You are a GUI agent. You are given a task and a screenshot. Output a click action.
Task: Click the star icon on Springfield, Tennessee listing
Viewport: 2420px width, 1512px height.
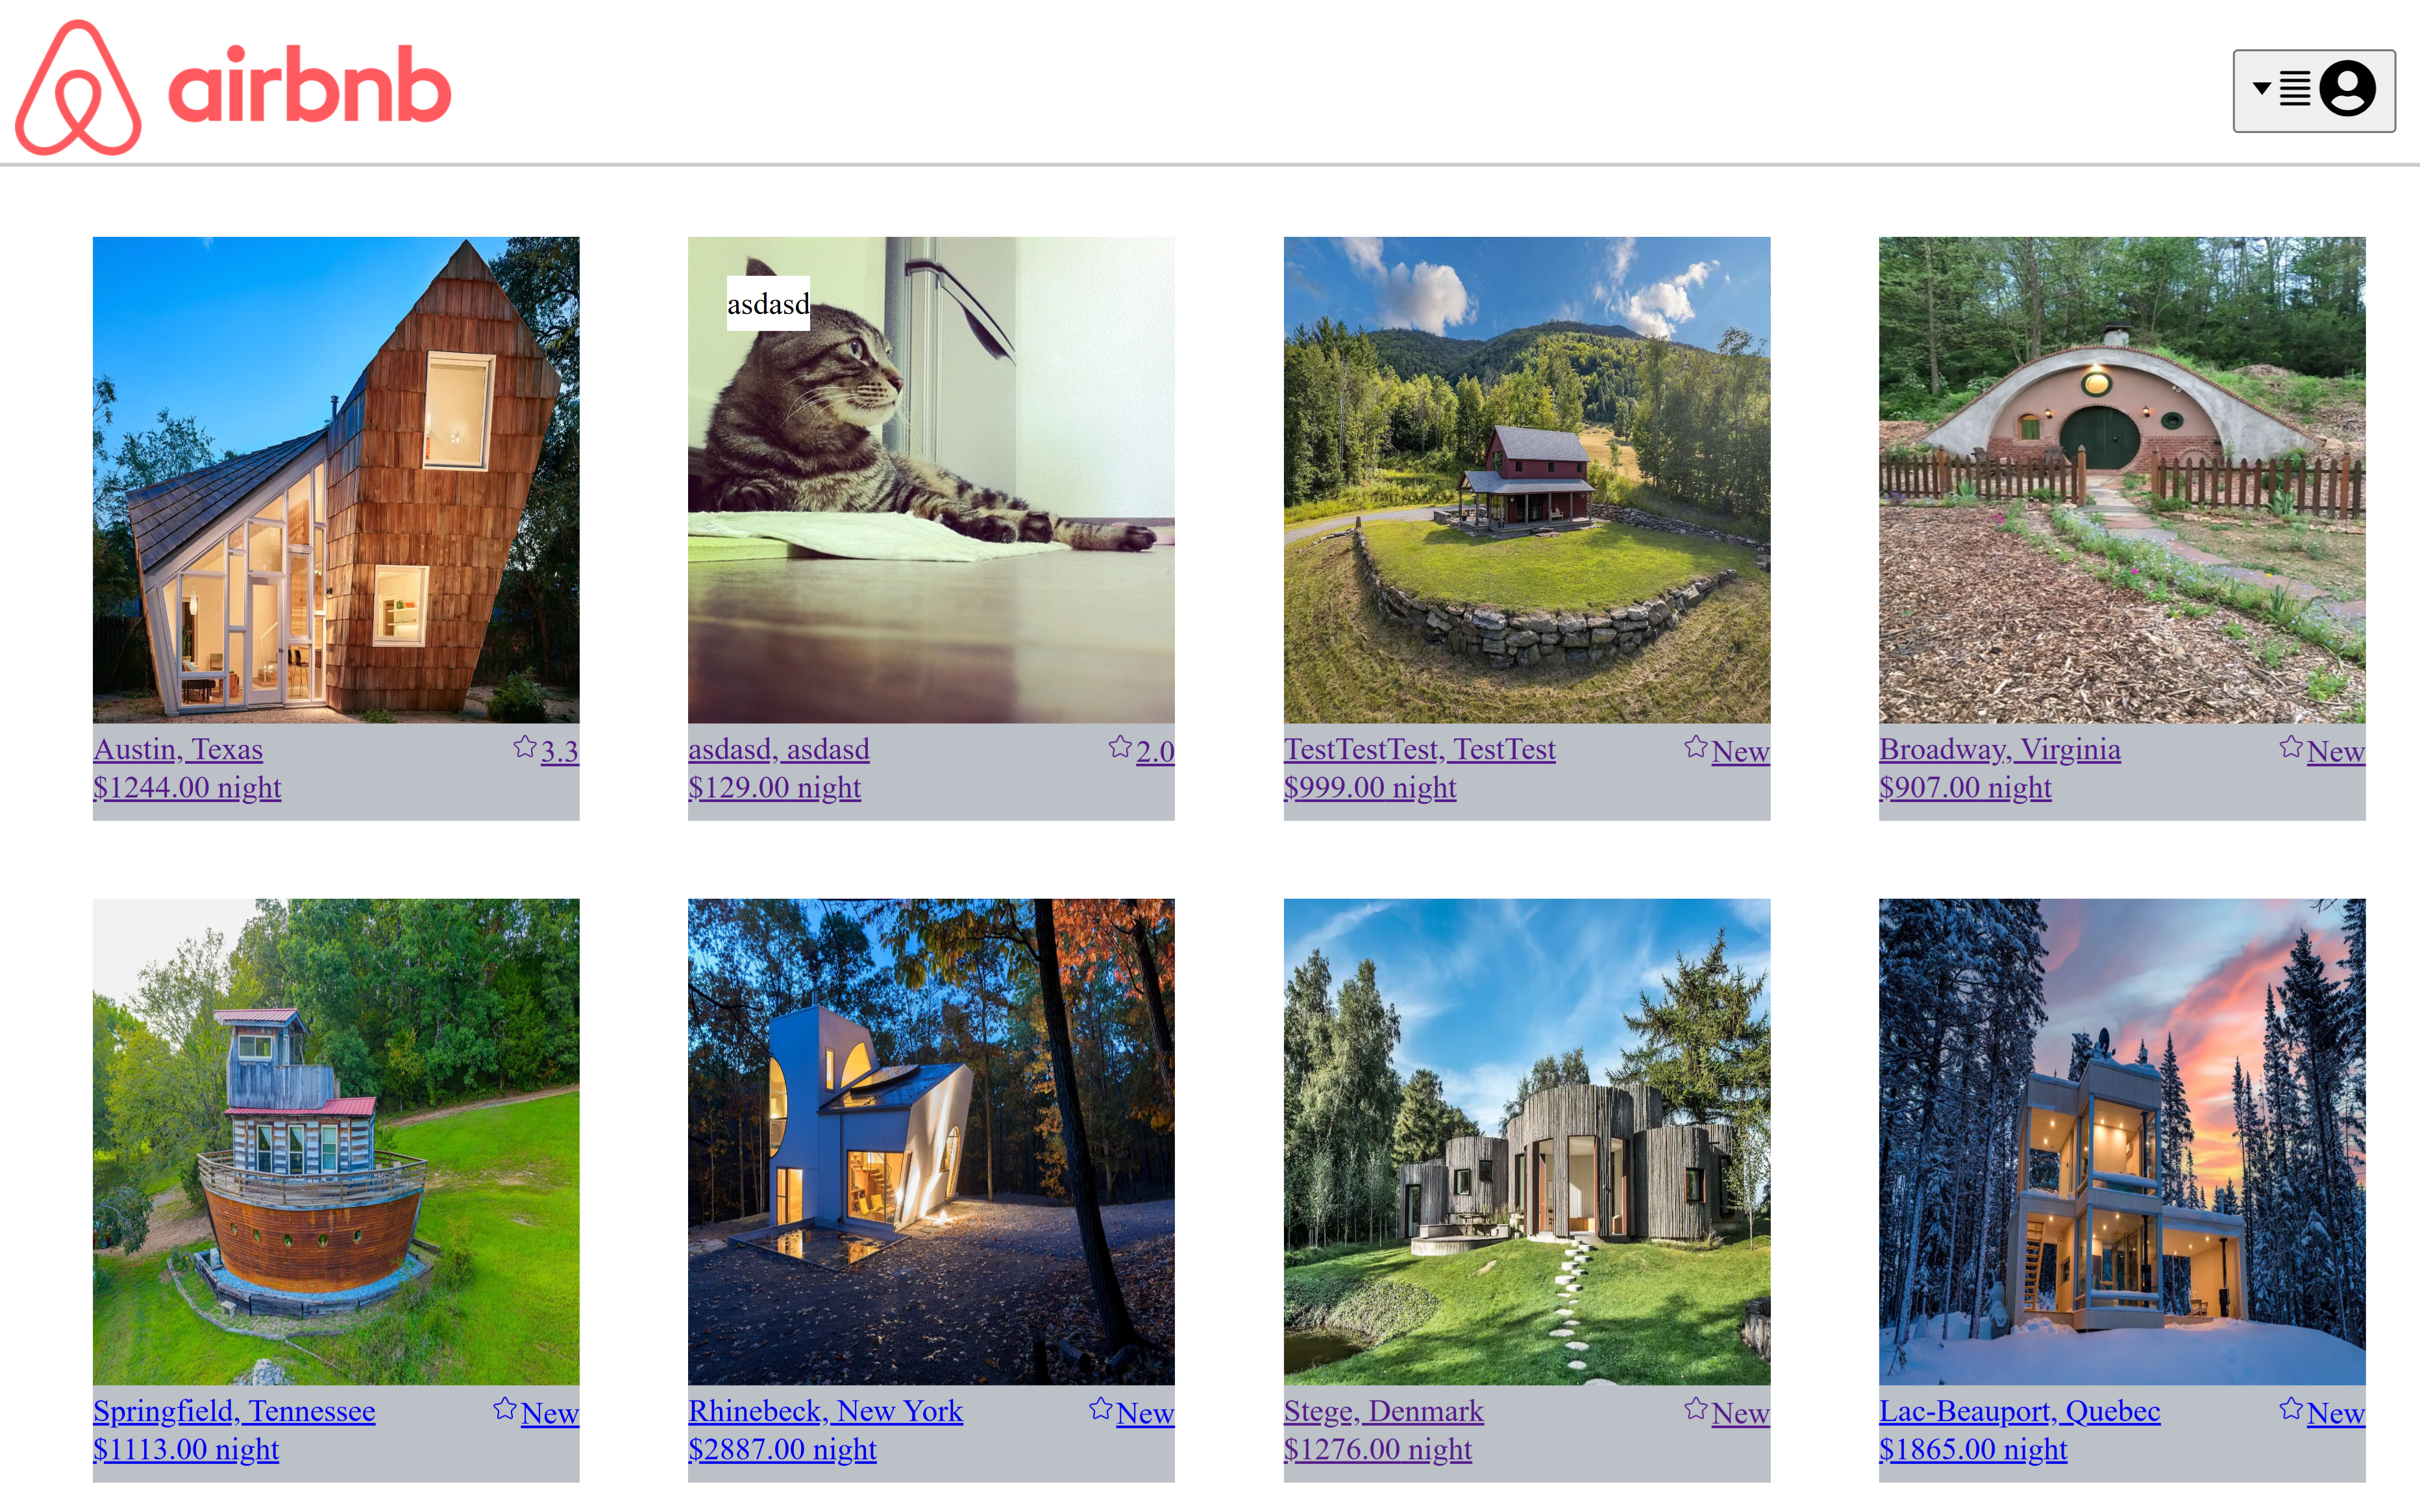(505, 1409)
